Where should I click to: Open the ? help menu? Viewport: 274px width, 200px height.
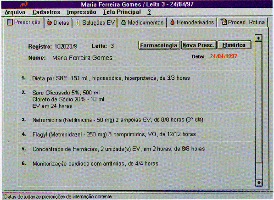click(x=149, y=12)
